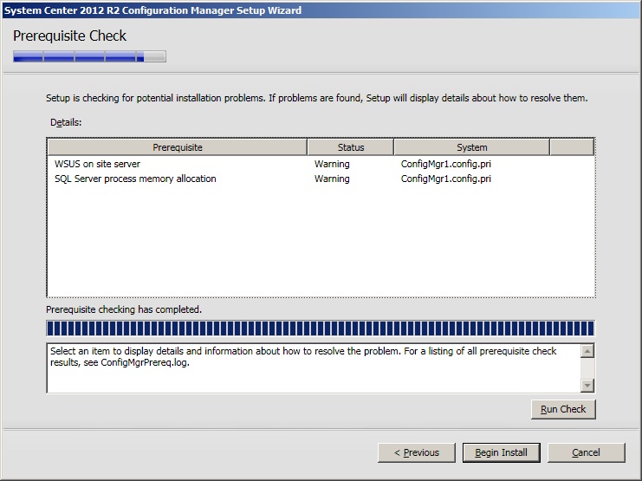The image size is (642, 481).
Task: Click ConfigMgr1.config.pri in the WSUS row
Action: (x=446, y=164)
